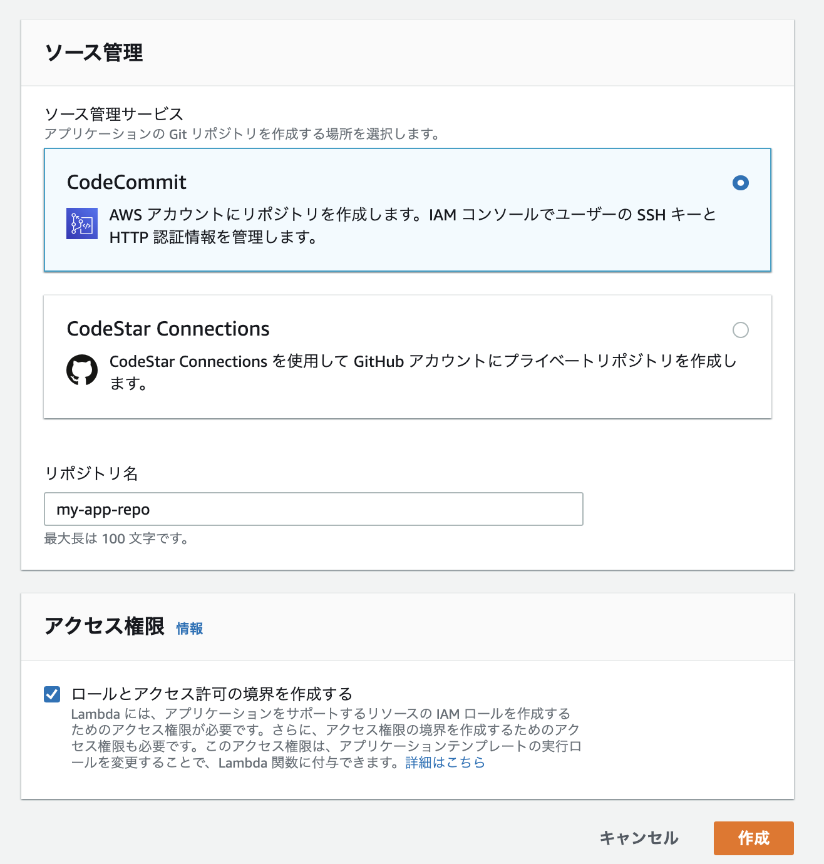
Task: Uncheck ロールとアクセス許可の境界を作成する
Action: (x=53, y=694)
